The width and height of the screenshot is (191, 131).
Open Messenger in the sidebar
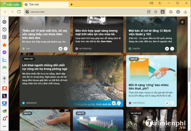click(5, 52)
